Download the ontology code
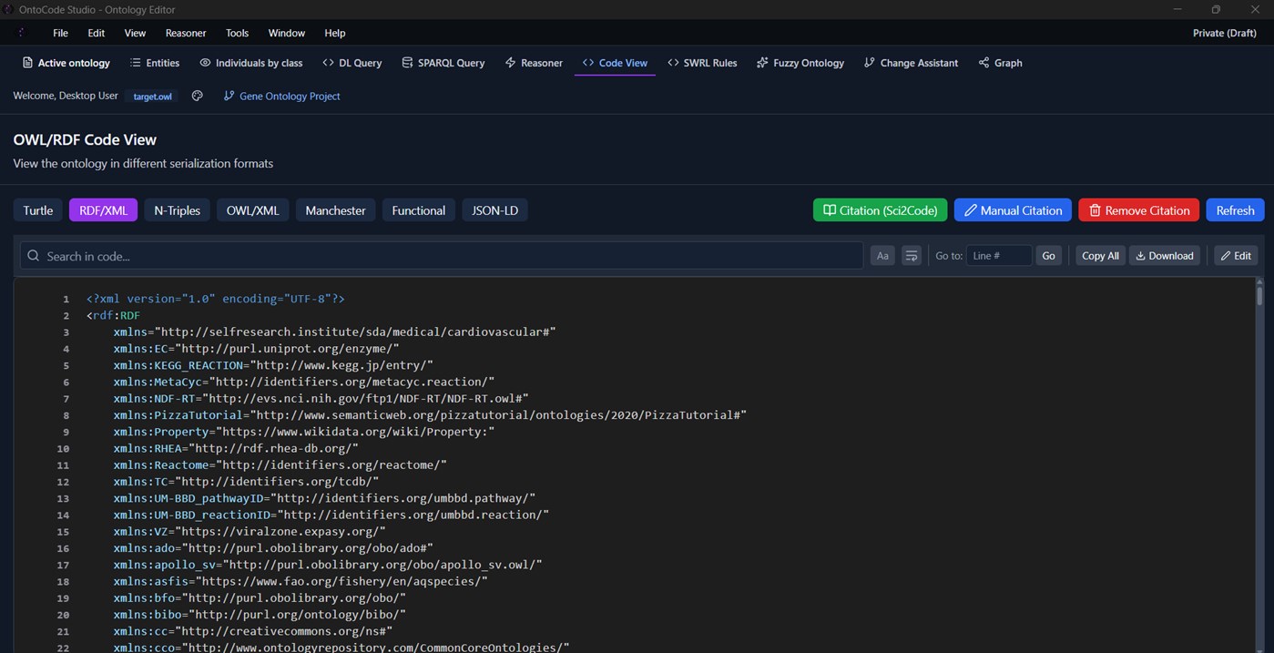The width and height of the screenshot is (1274, 653). tap(1165, 256)
